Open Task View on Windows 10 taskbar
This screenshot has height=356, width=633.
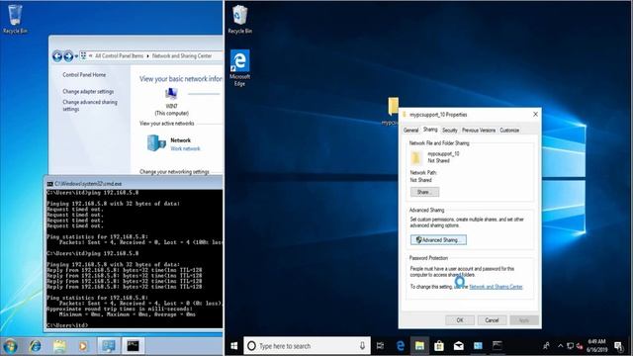(380, 346)
